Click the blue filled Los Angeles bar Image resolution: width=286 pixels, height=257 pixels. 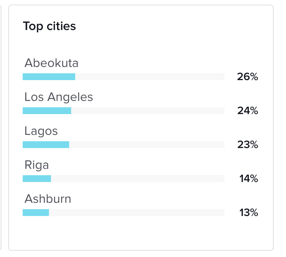click(x=47, y=111)
